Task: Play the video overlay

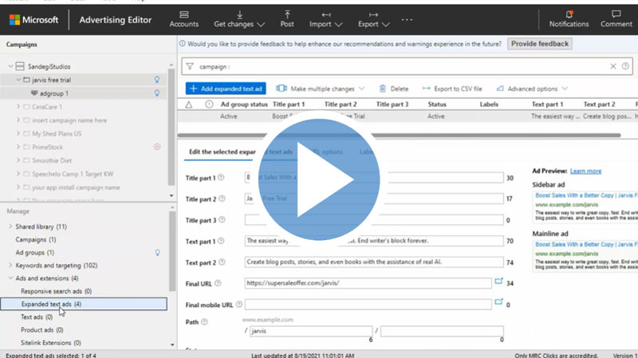Action: tap(319, 179)
